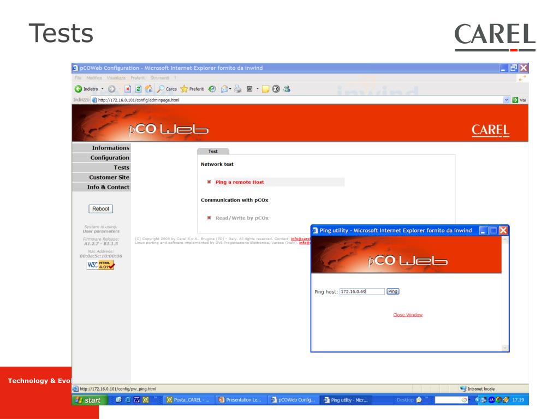Click the Read/Write by pCOx link
This screenshot has height=419, width=559.
point(242,218)
